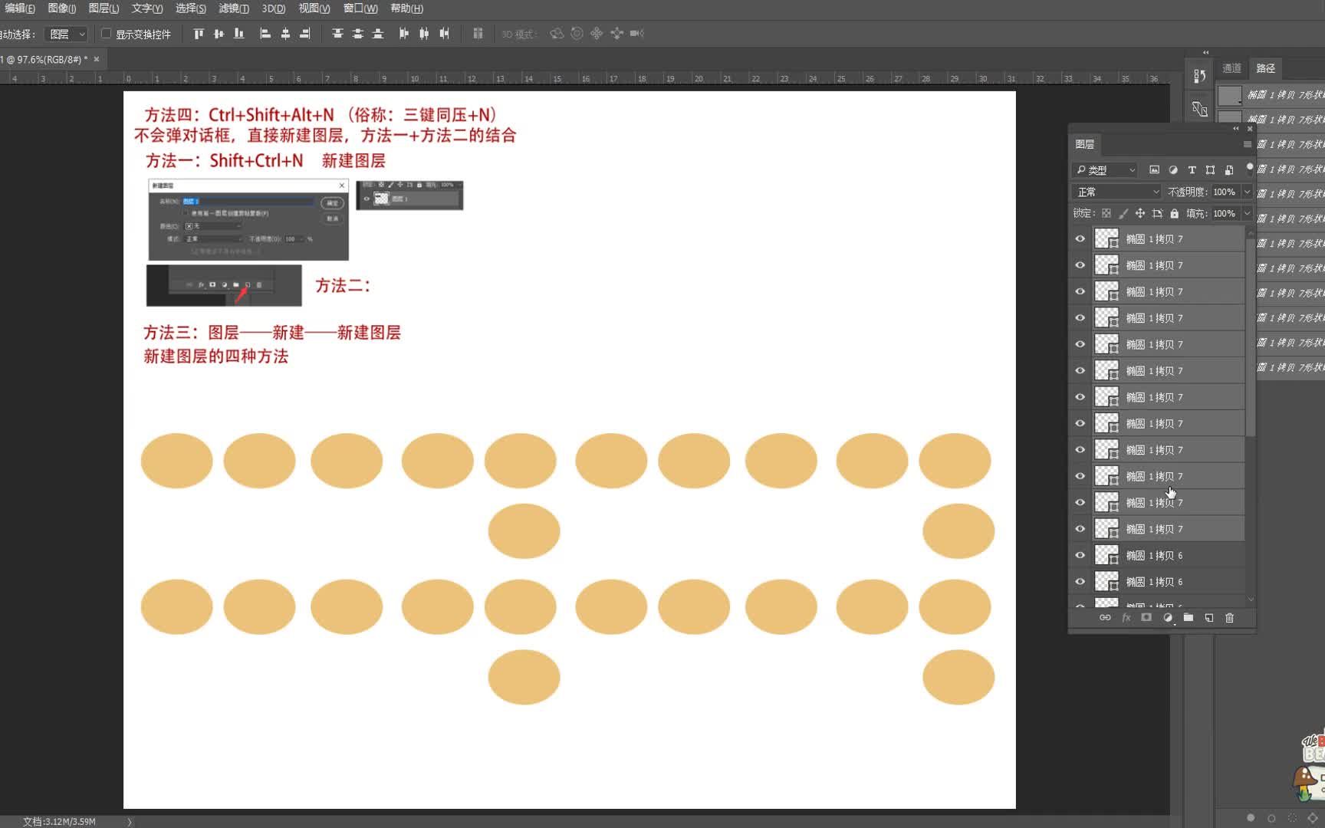The height and width of the screenshot is (828, 1325).
Task: Create new fill or adjustment layer
Action: click(1168, 618)
